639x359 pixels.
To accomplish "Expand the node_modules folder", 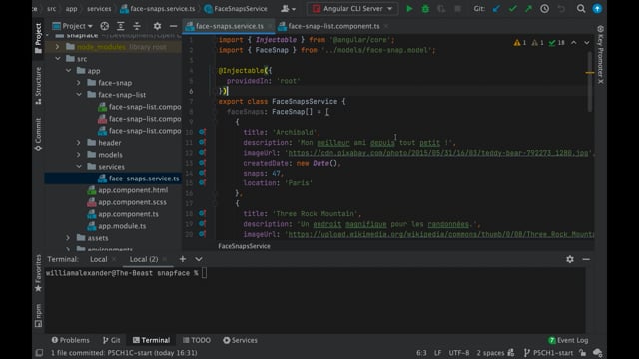I will pos(58,47).
